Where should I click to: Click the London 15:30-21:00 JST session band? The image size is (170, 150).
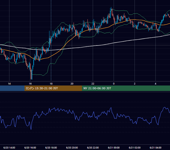[53, 88]
